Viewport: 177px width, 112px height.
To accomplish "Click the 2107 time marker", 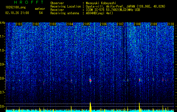I will coord(120,24).
